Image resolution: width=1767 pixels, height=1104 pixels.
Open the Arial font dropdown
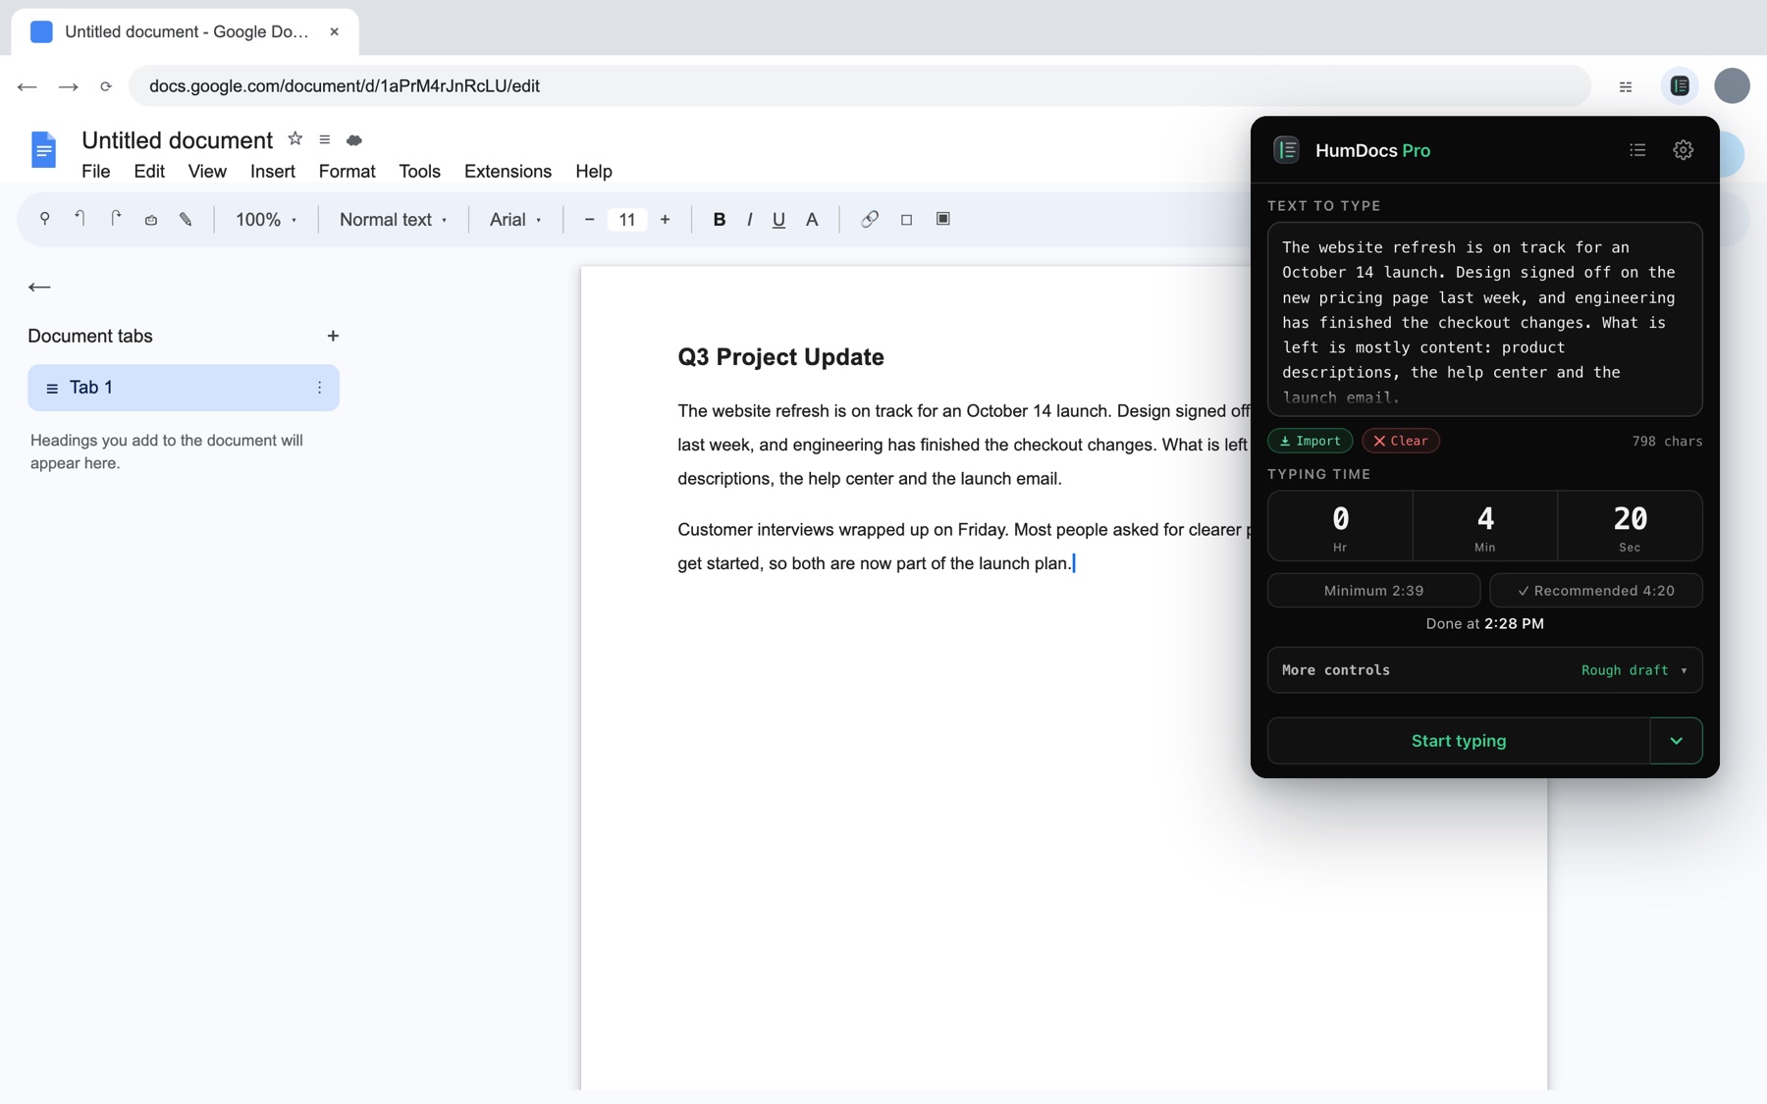click(515, 220)
